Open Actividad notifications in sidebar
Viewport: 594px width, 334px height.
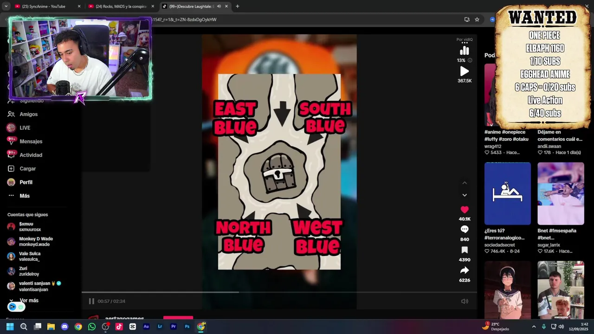(31, 155)
